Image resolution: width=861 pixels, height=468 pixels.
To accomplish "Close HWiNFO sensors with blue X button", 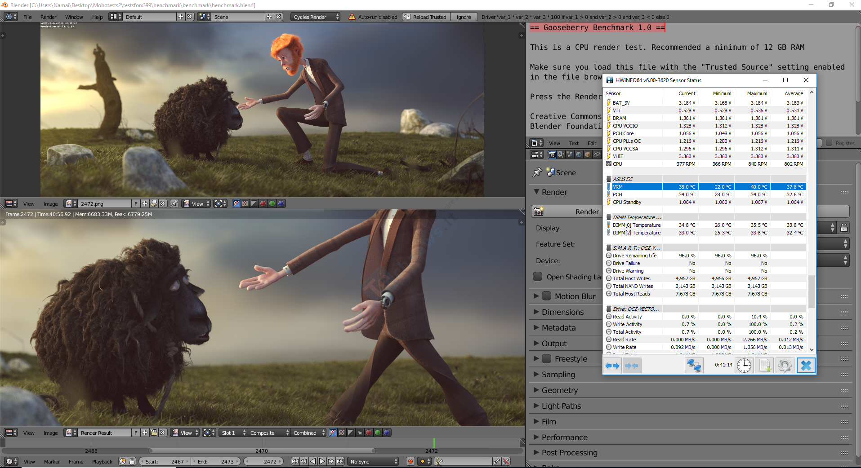I will point(806,365).
